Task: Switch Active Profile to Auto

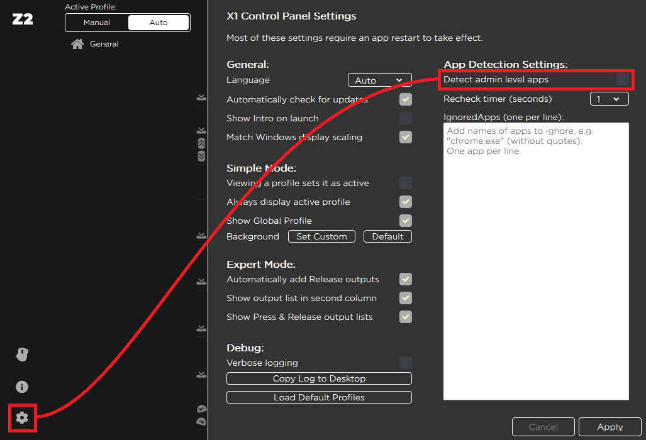Action: [159, 23]
